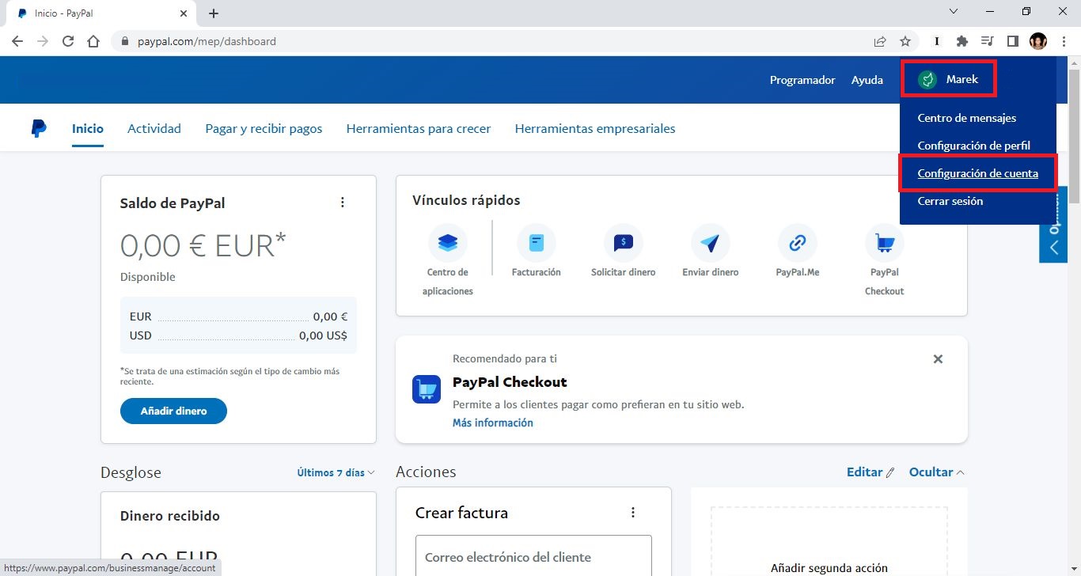Select the Inicio tab

(x=88, y=128)
